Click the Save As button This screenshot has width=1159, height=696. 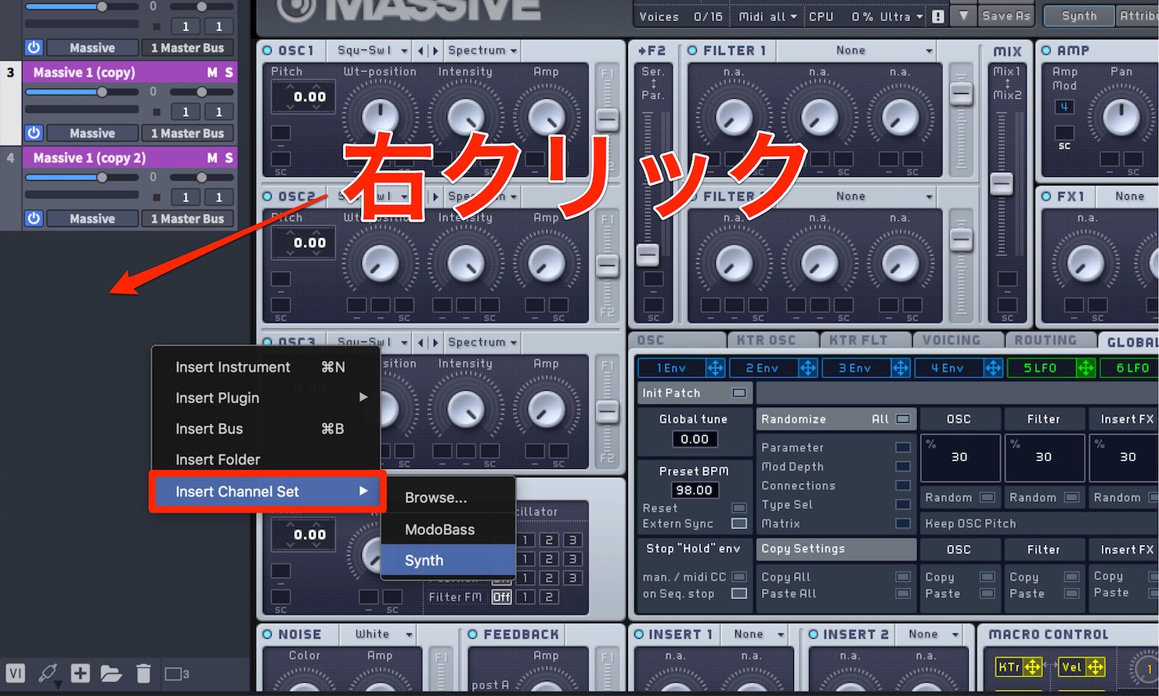tap(1006, 16)
